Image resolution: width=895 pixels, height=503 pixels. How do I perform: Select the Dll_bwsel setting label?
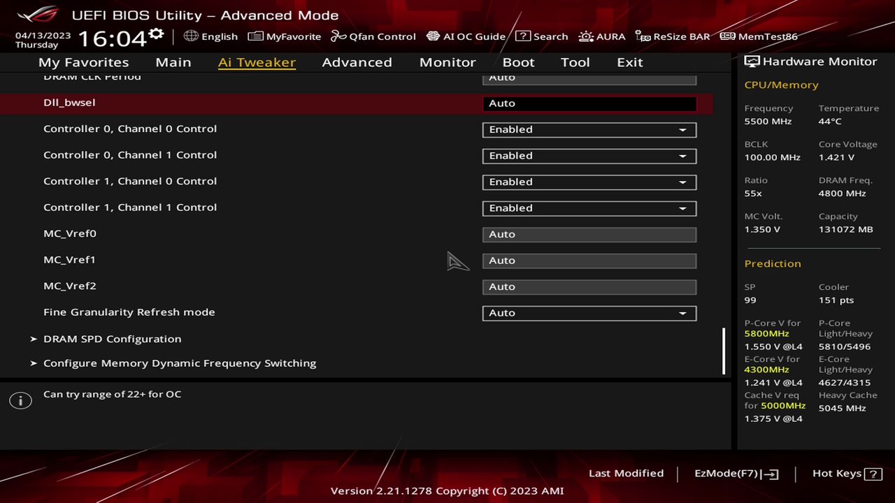(69, 103)
